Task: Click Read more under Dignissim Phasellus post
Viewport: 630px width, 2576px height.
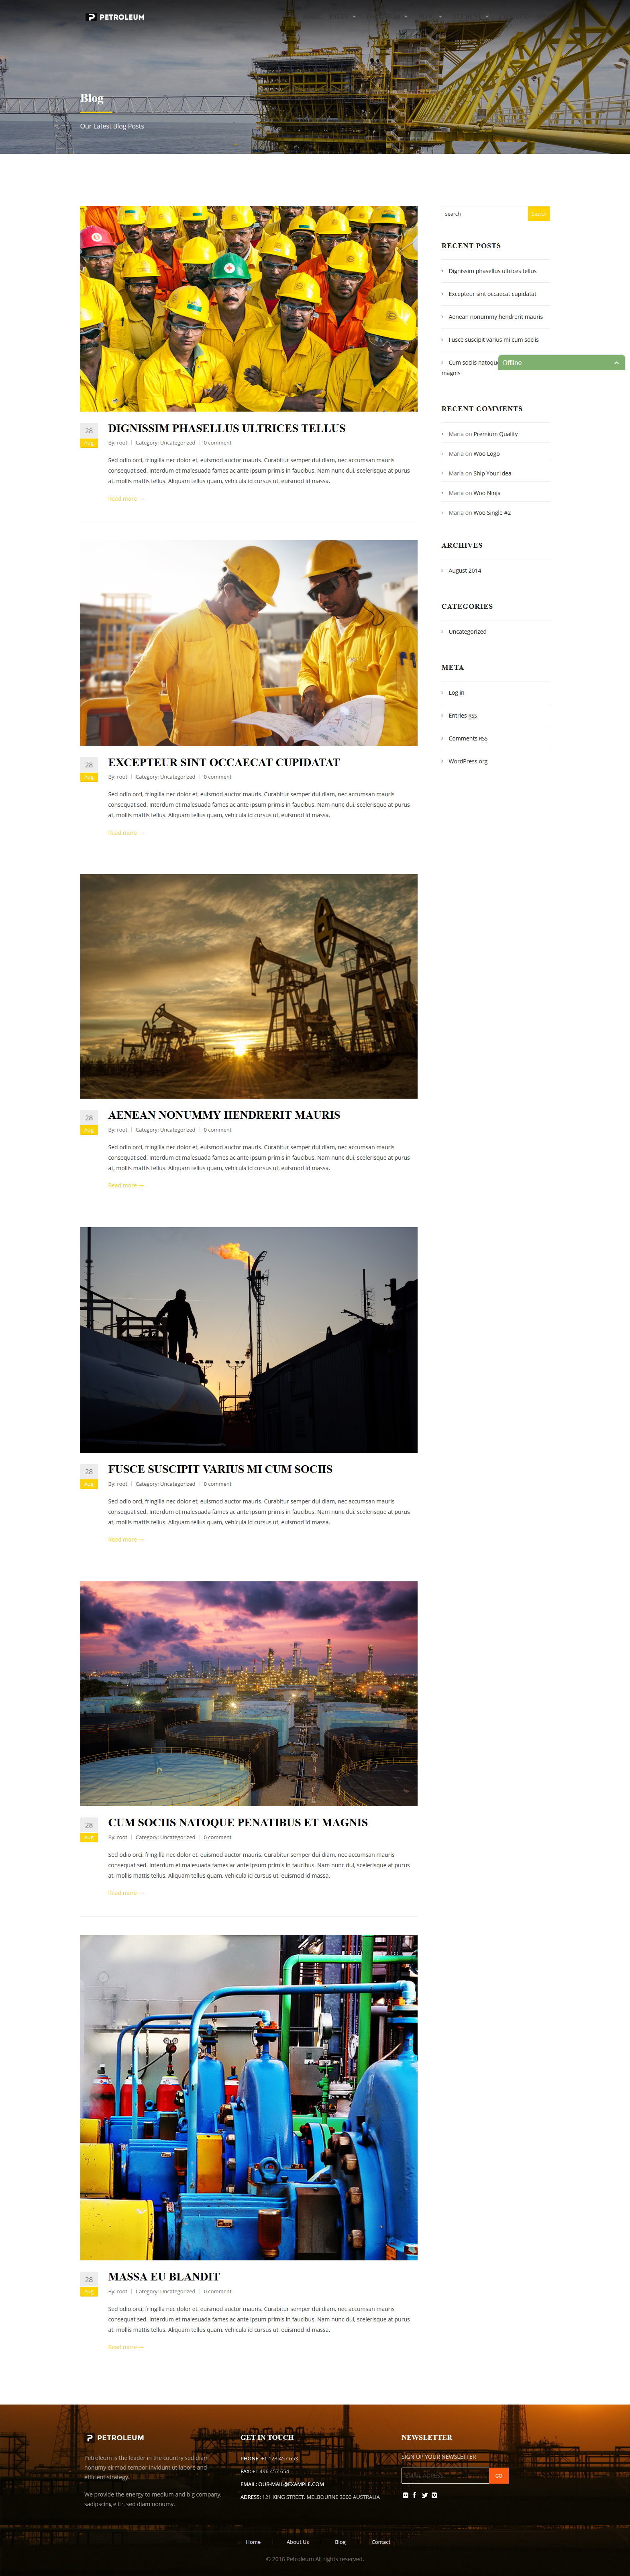Action: tap(126, 499)
